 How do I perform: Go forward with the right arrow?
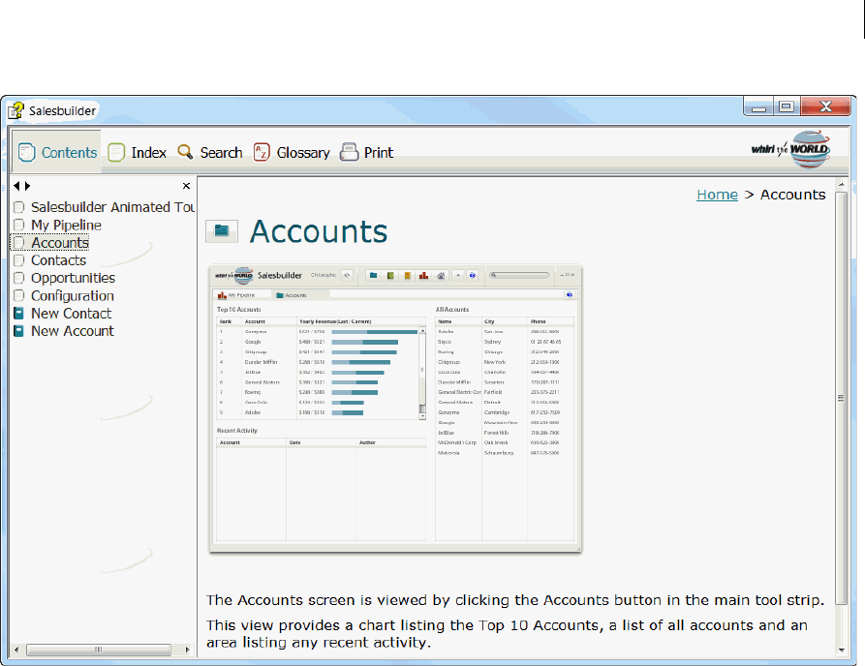27,186
